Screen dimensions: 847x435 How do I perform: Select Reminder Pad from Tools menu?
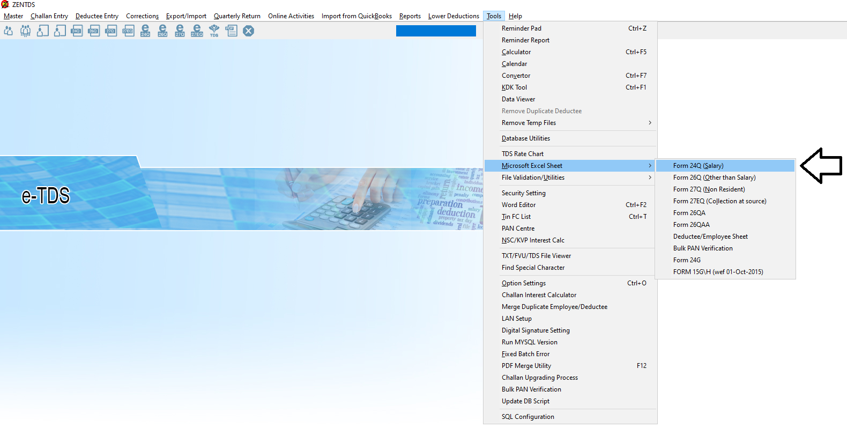570,28
